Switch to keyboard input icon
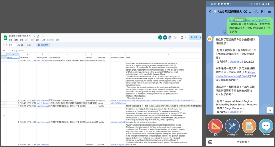The height and width of the screenshot is (147, 275). point(210,142)
